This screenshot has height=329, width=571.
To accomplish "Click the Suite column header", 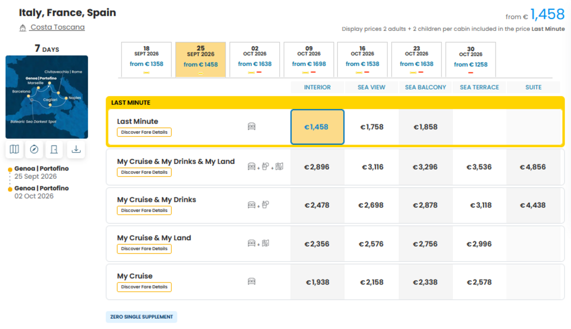I will [533, 87].
